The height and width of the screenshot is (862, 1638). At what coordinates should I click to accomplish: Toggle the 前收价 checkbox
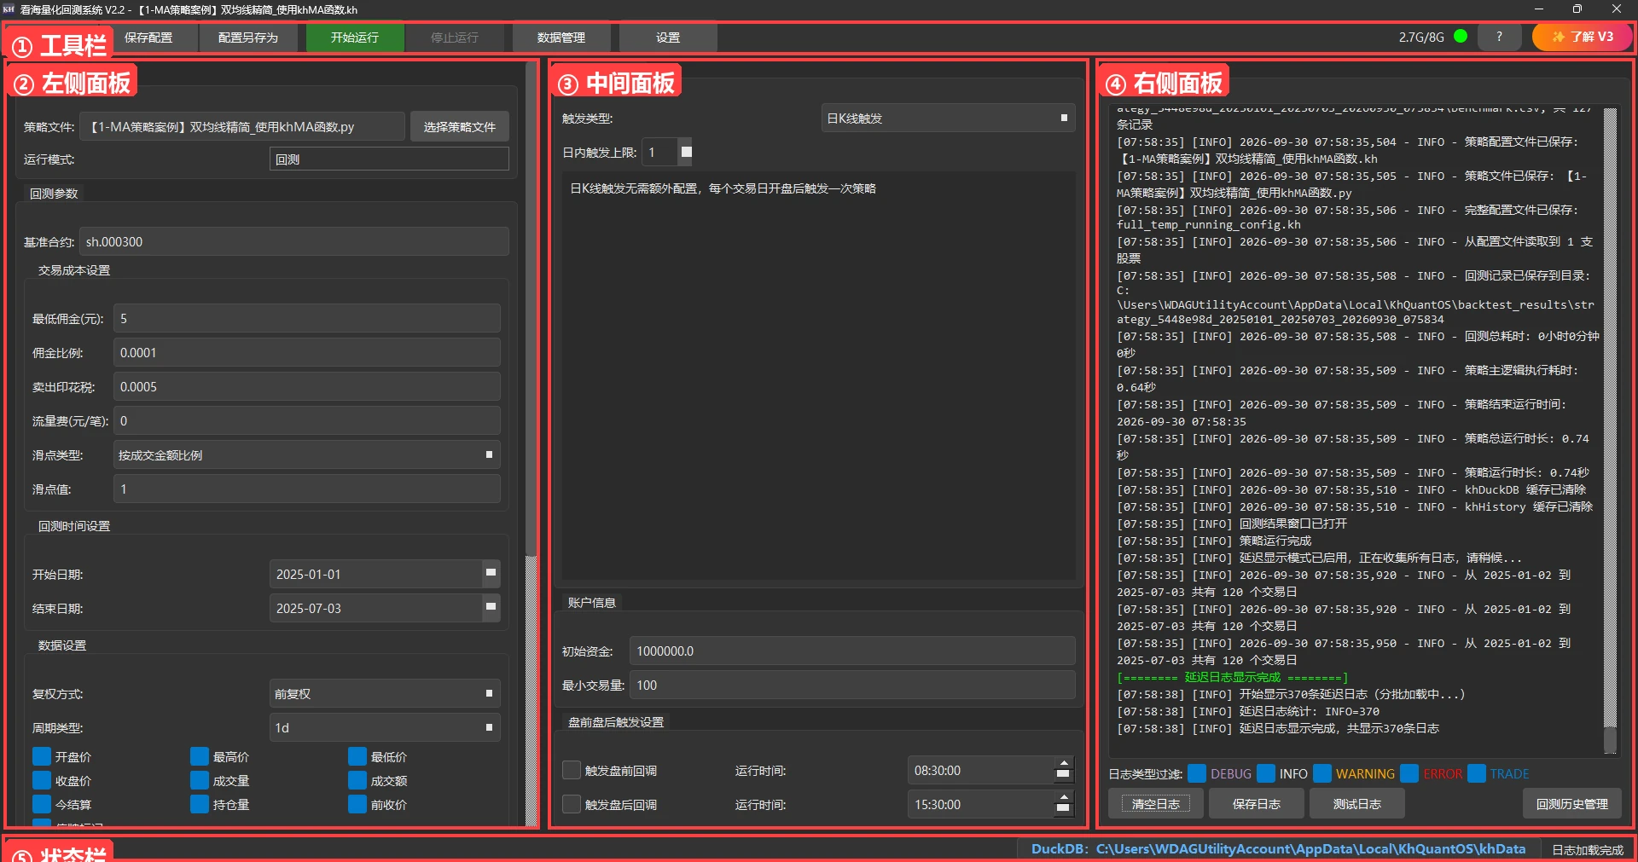coord(357,804)
